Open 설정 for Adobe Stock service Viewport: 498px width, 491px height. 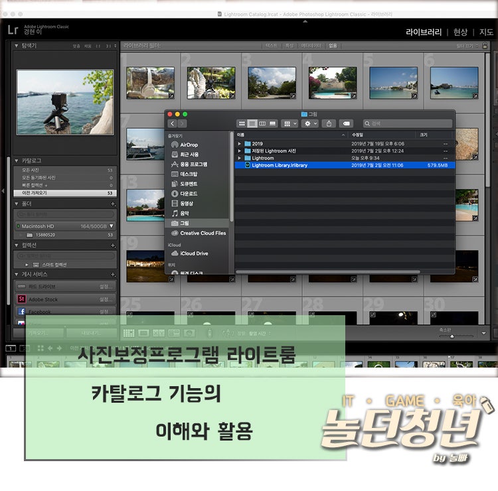point(106,299)
